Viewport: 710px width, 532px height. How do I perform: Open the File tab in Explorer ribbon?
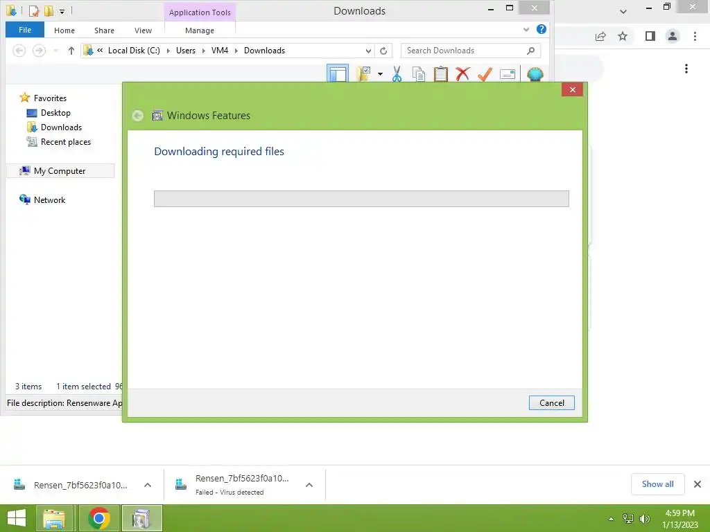(x=25, y=30)
